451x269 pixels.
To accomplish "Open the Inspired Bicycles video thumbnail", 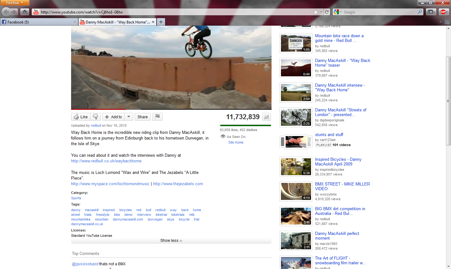I will (296, 167).
